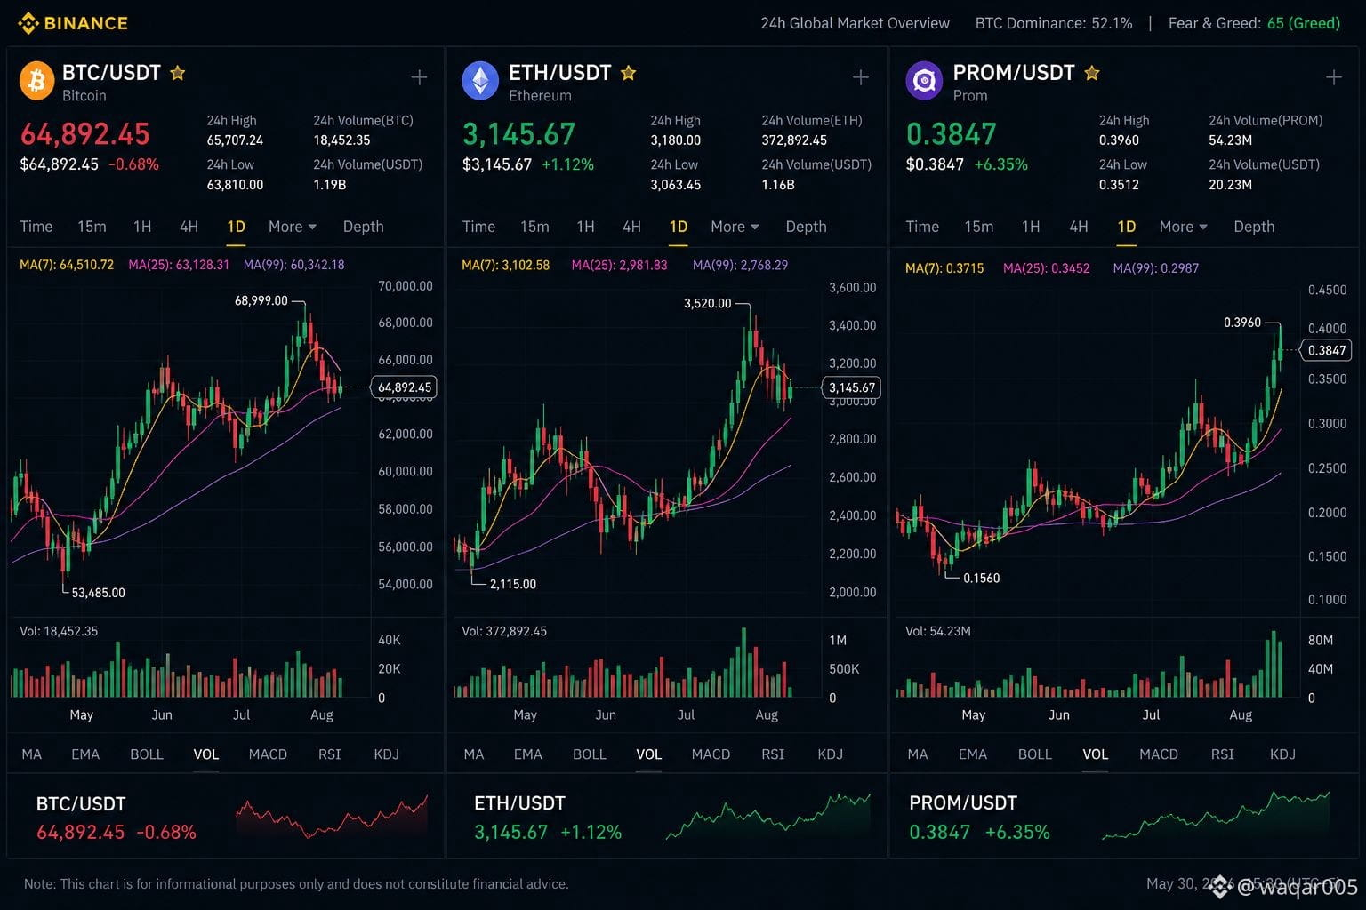Click the 68,999.00 high marker on BTC chart

coord(261,300)
